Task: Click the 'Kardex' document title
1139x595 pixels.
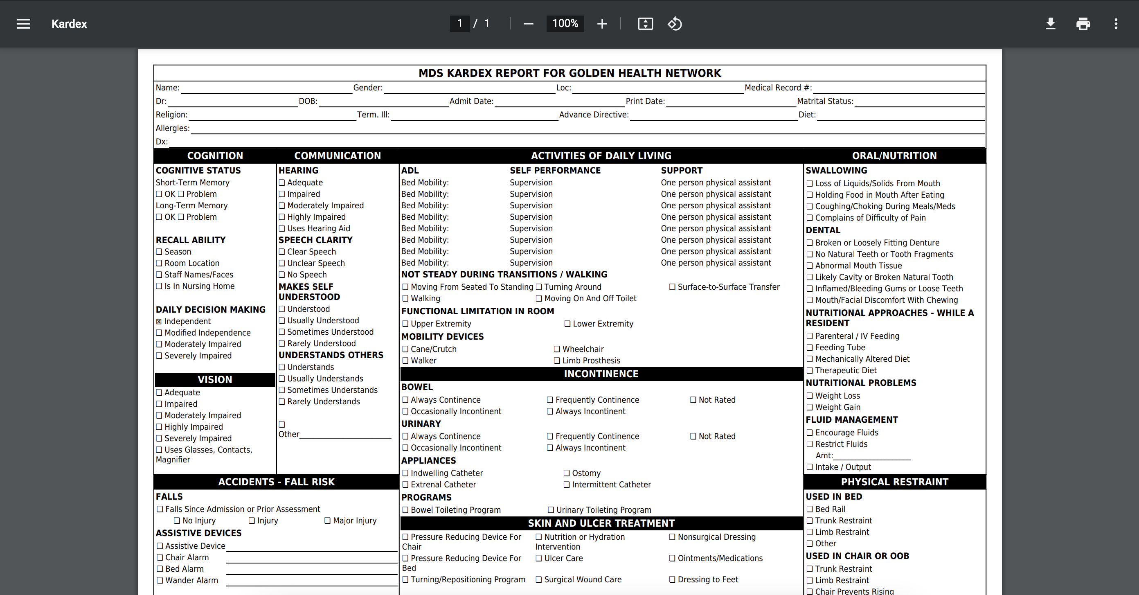Action: pyautogui.click(x=69, y=24)
